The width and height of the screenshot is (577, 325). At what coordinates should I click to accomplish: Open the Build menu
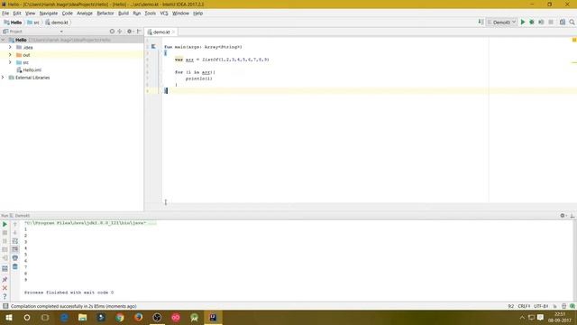tap(124, 14)
